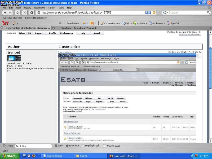The height and width of the screenshot is (159, 212).
Task: Close the Find bar with X icon
Action: tap(4, 146)
